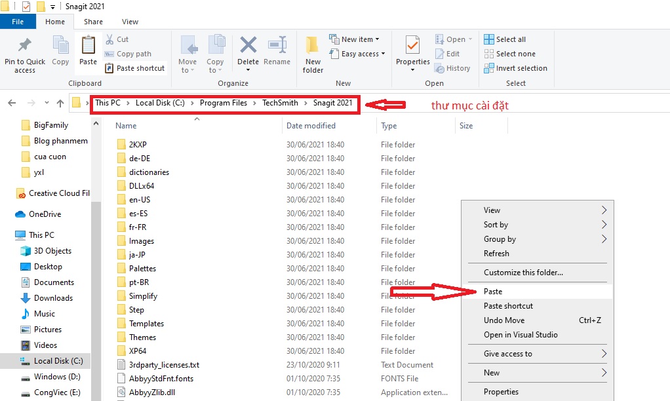Click the Rename icon in Organize group
670x401 pixels.
tap(277, 45)
